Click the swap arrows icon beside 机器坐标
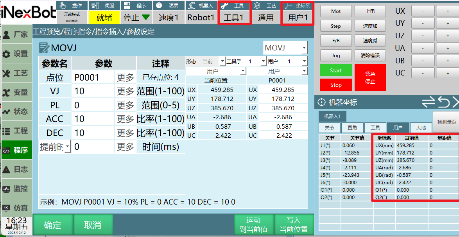The image size is (459, 237). (429, 102)
